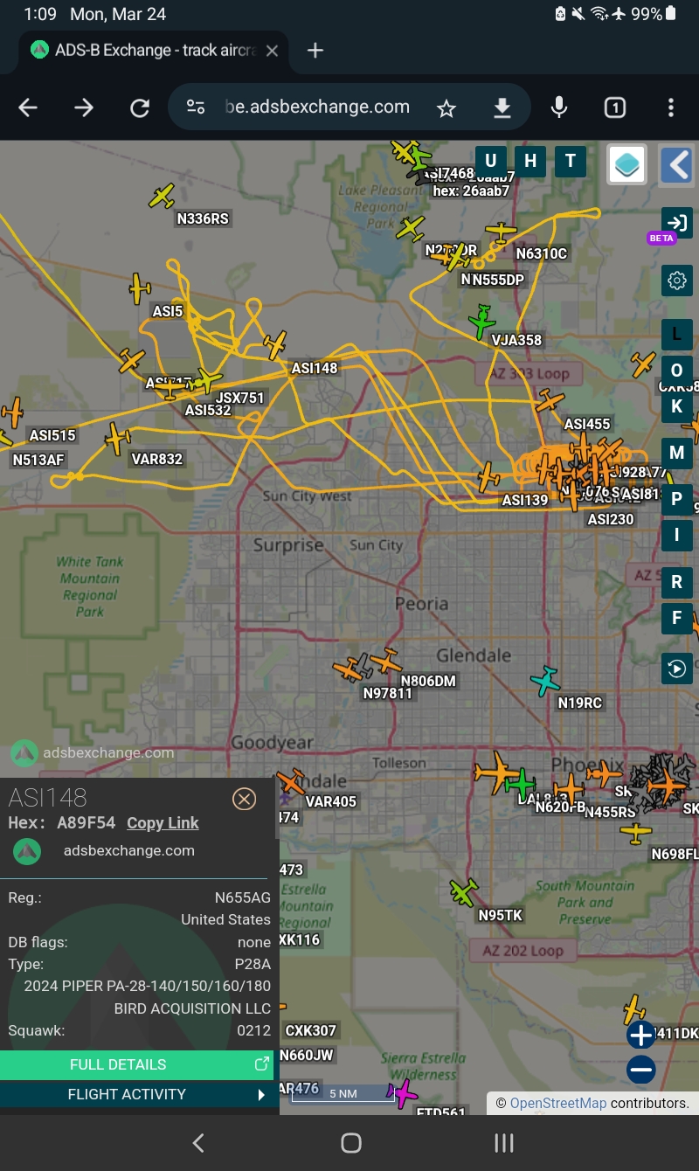This screenshot has width=699, height=1171.
Task: Tap the download page icon
Action: (502, 107)
